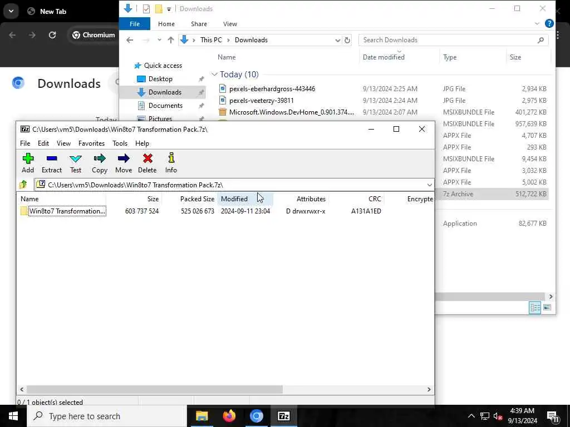The image size is (570, 427).
Task: Click the 7-Zip horizontal scrollbar thumb
Action: tap(155, 389)
